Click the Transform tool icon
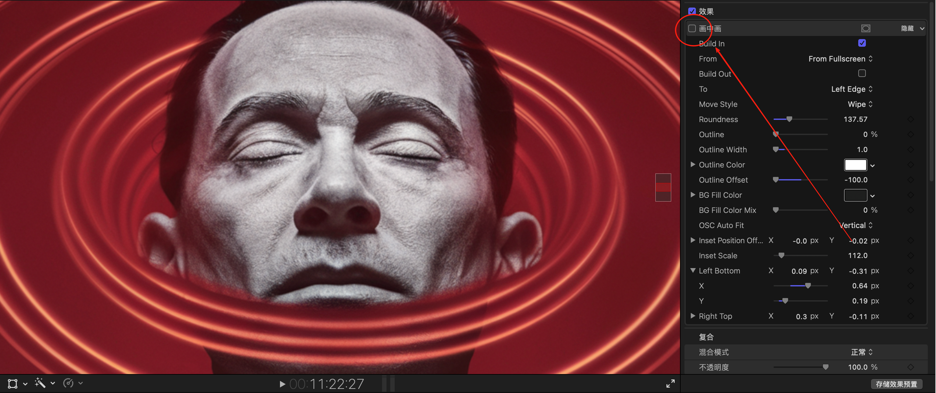Screen dimensions: 936x393 (13, 384)
